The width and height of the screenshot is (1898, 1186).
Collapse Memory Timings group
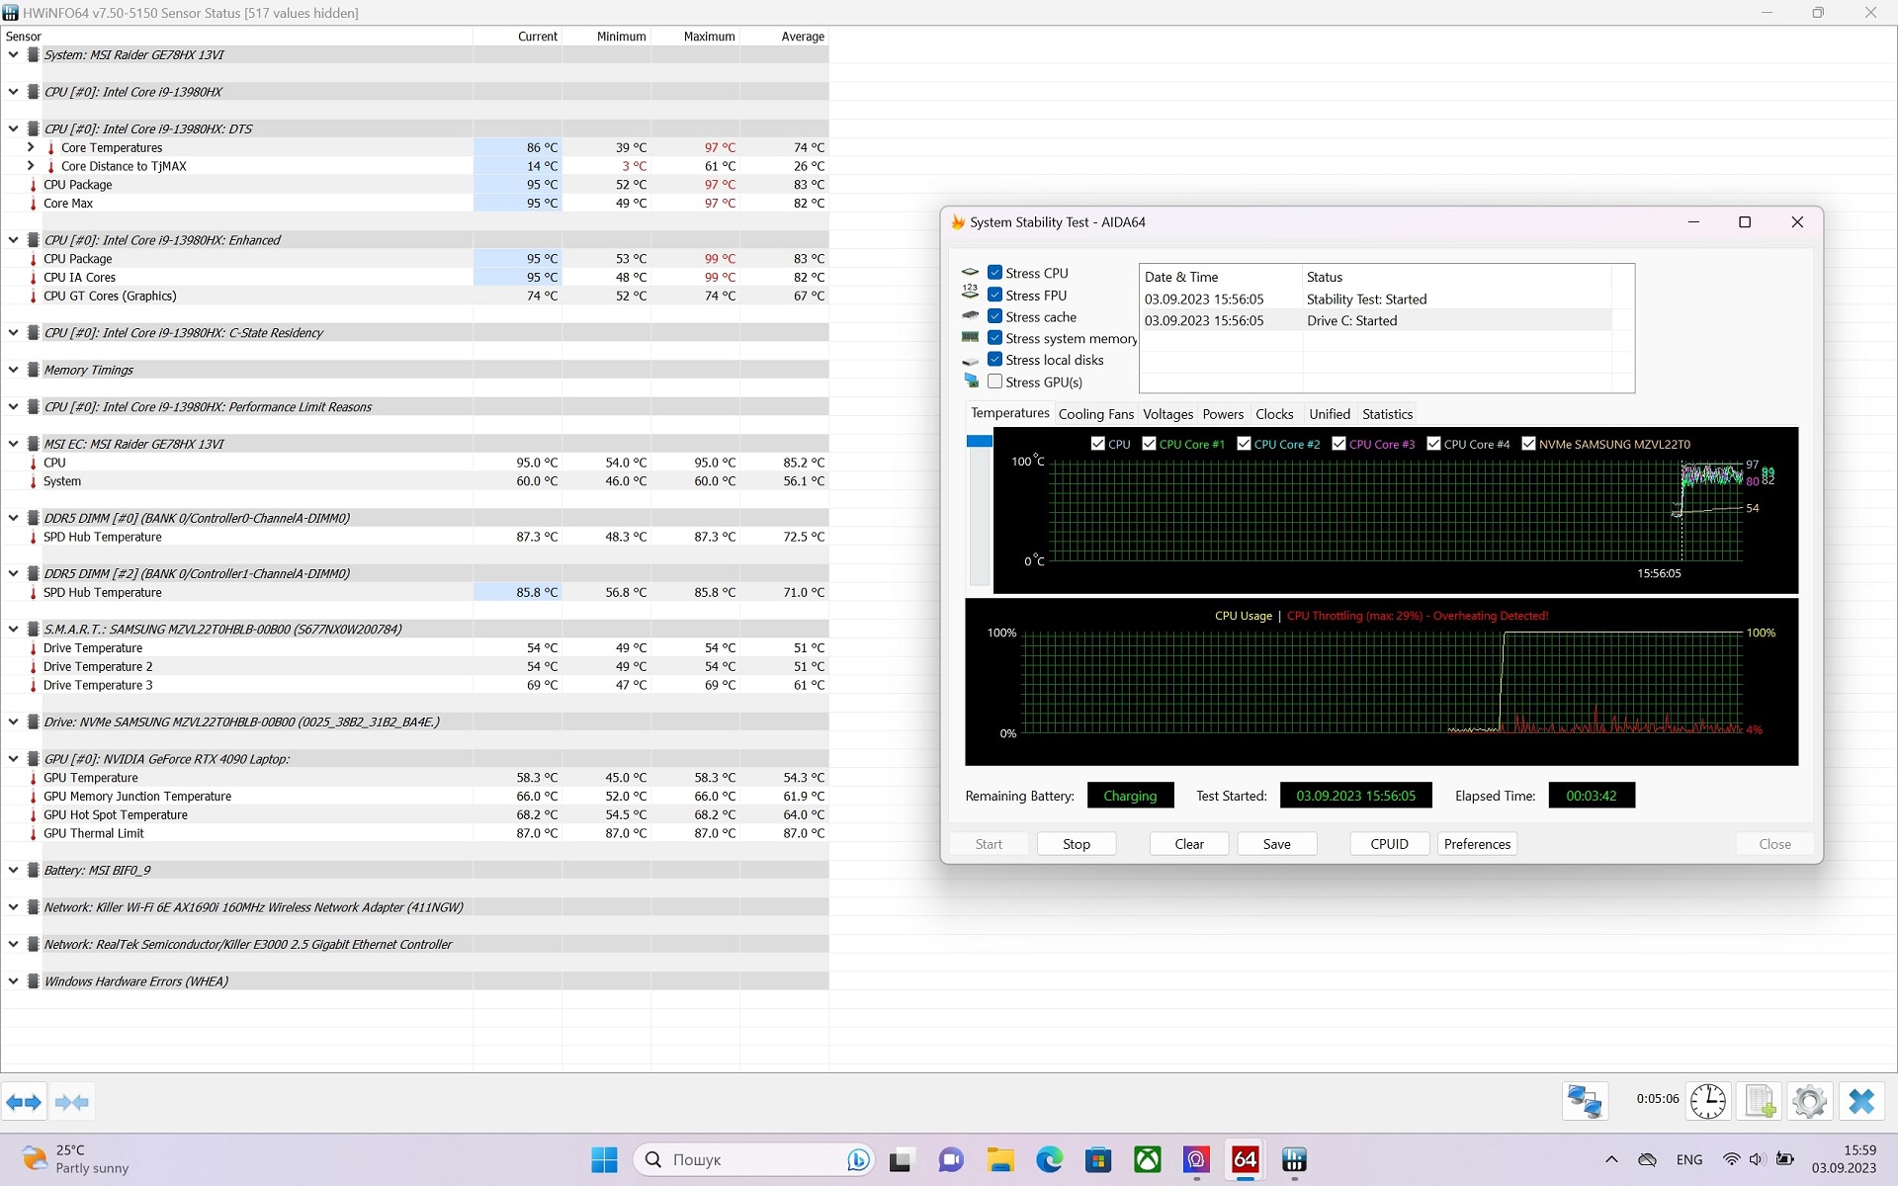pyautogui.click(x=13, y=370)
